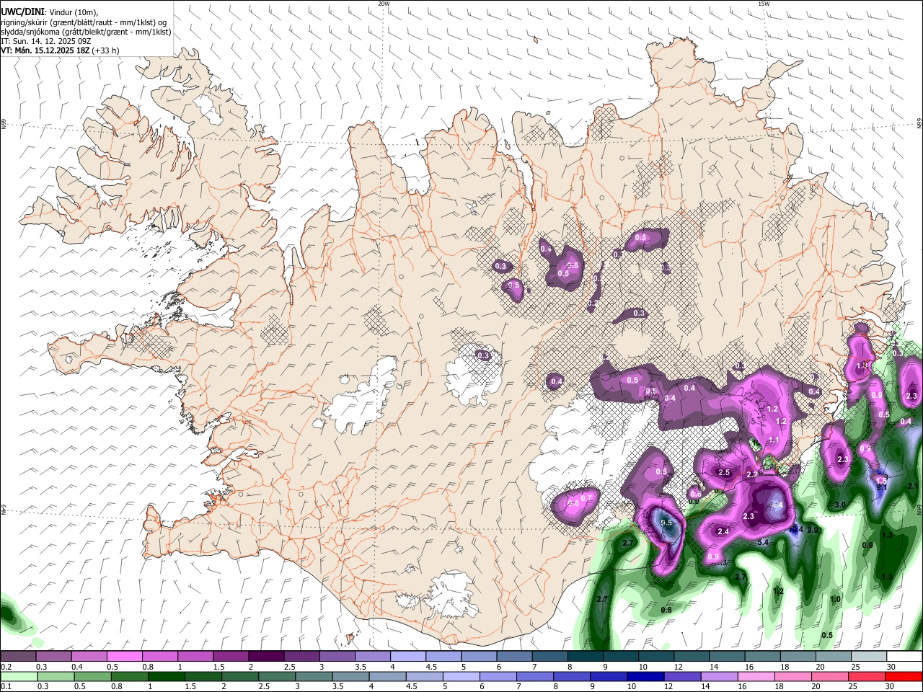Click the 'IT: Sun. 14. 12. 2025 09Z' line

click(46, 42)
